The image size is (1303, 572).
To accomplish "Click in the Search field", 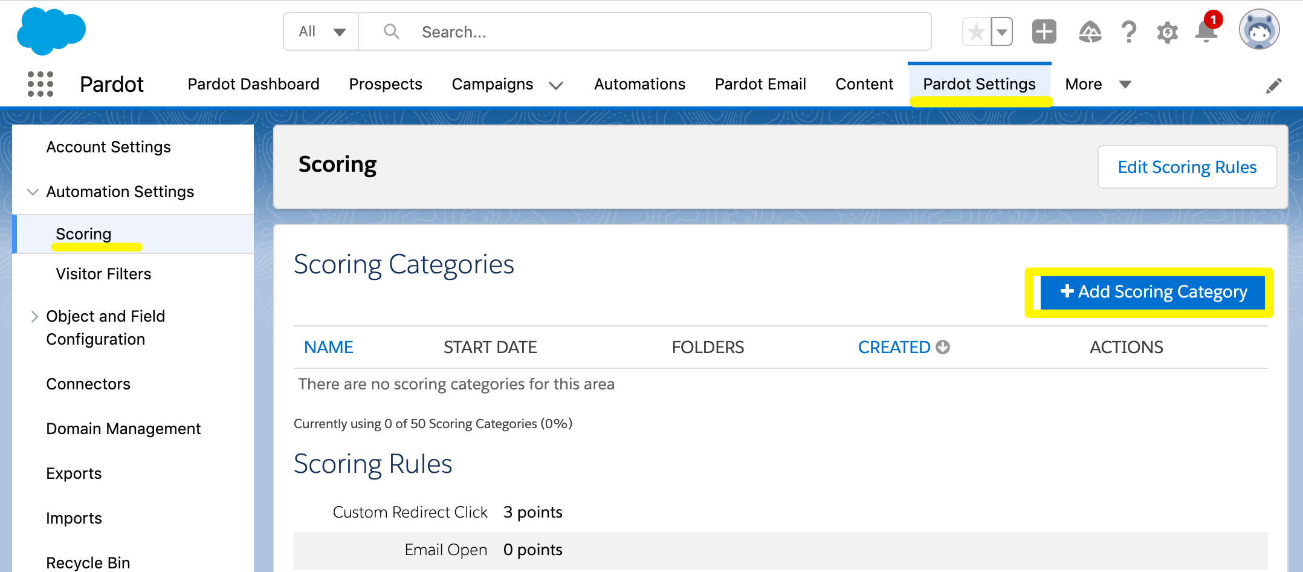I will click(x=644, y=31).
